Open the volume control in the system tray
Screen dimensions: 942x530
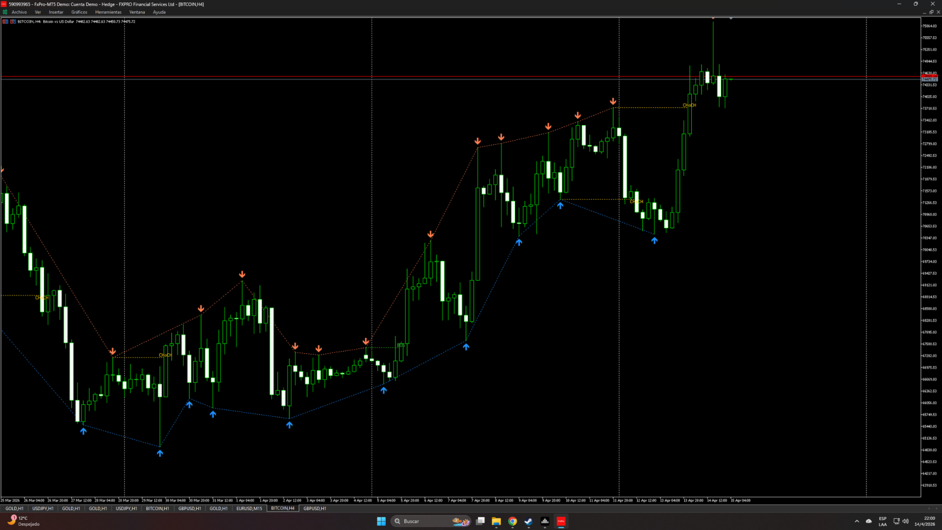(905, 521)
